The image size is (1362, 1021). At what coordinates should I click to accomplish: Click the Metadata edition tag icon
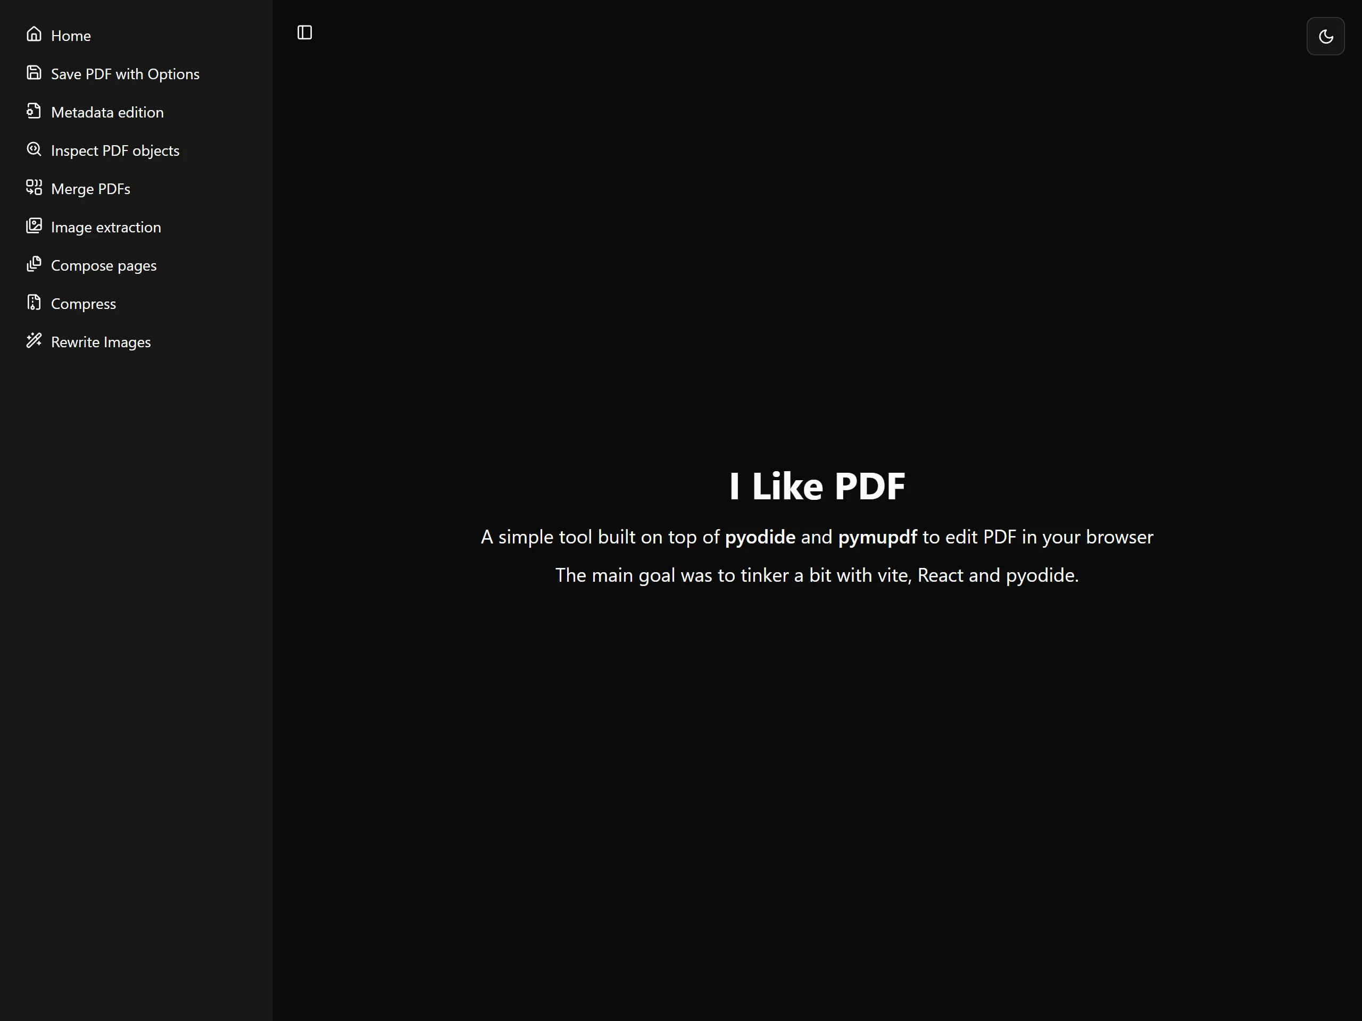(x=34, y=111)
